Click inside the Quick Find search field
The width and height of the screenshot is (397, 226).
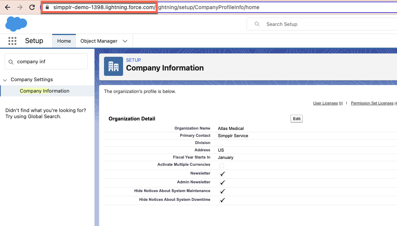click(x=46, y=61)
